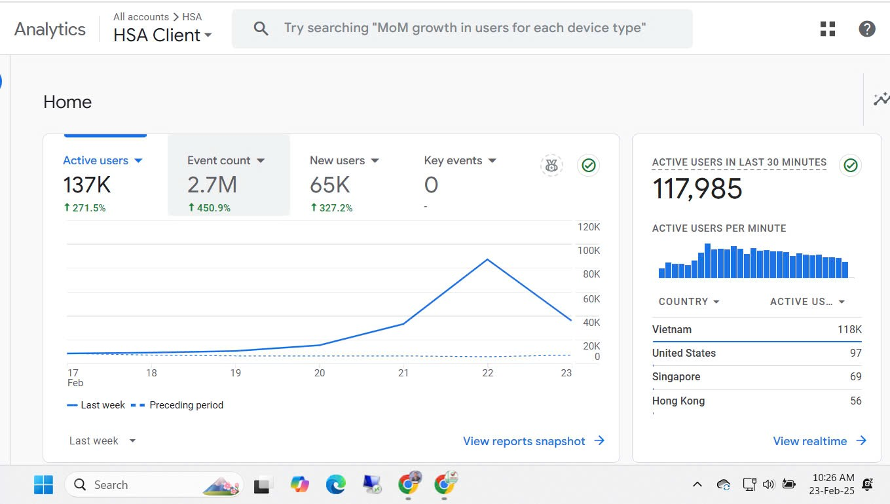Click the Windows Start button
The width and height of the screenshot is (890, 504).
[43, 484]
